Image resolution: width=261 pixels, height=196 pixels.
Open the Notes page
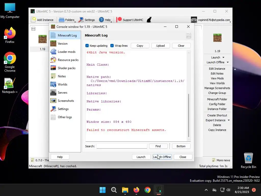(x=65, y=76)
